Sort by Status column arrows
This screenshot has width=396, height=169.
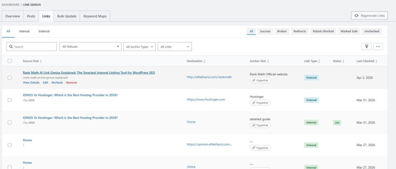point(343,61)
